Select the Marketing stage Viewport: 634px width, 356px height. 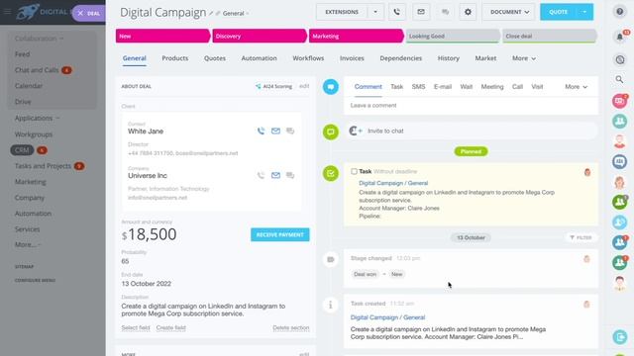tap(357, 36)
